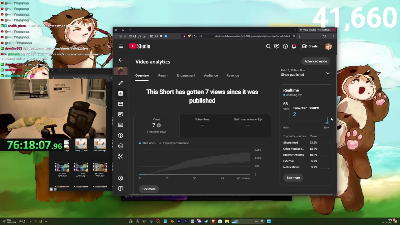Open File Explorer from the taskbar
Viewport: 400px width, 225px height.
click(227, 221)
